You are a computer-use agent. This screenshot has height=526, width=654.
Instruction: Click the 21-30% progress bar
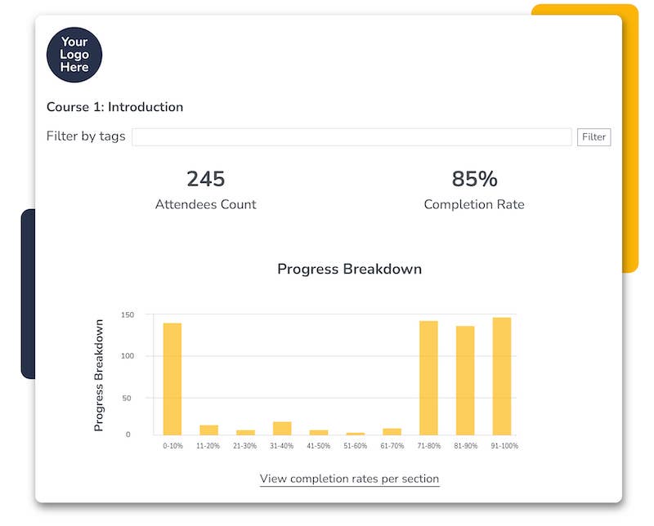point(245,432)
